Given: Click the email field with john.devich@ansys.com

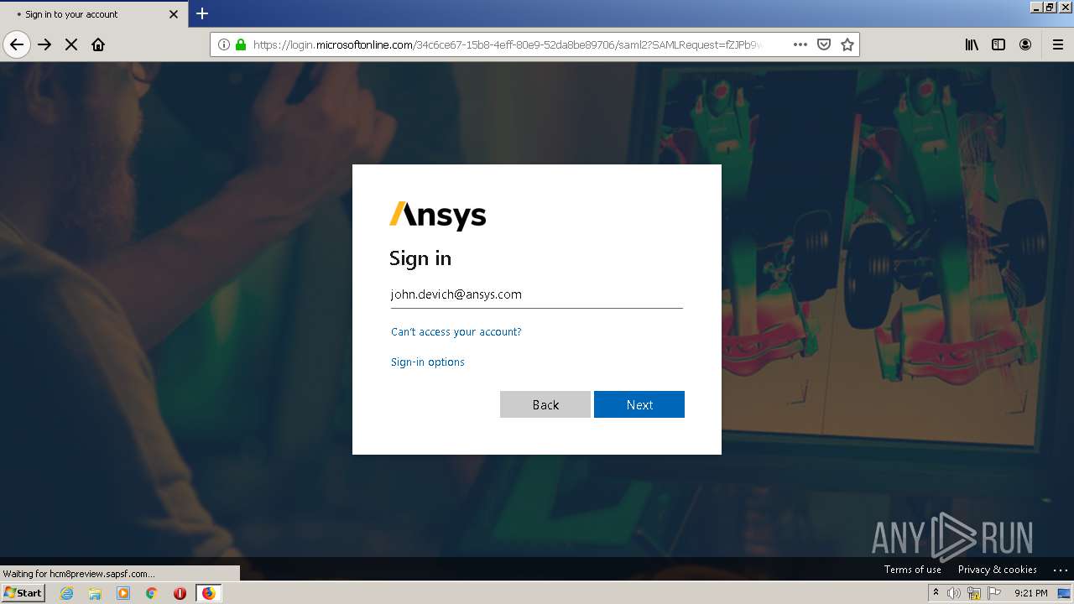Looking at the screenshot, I should pyautogui.click(x=536, y=294).
